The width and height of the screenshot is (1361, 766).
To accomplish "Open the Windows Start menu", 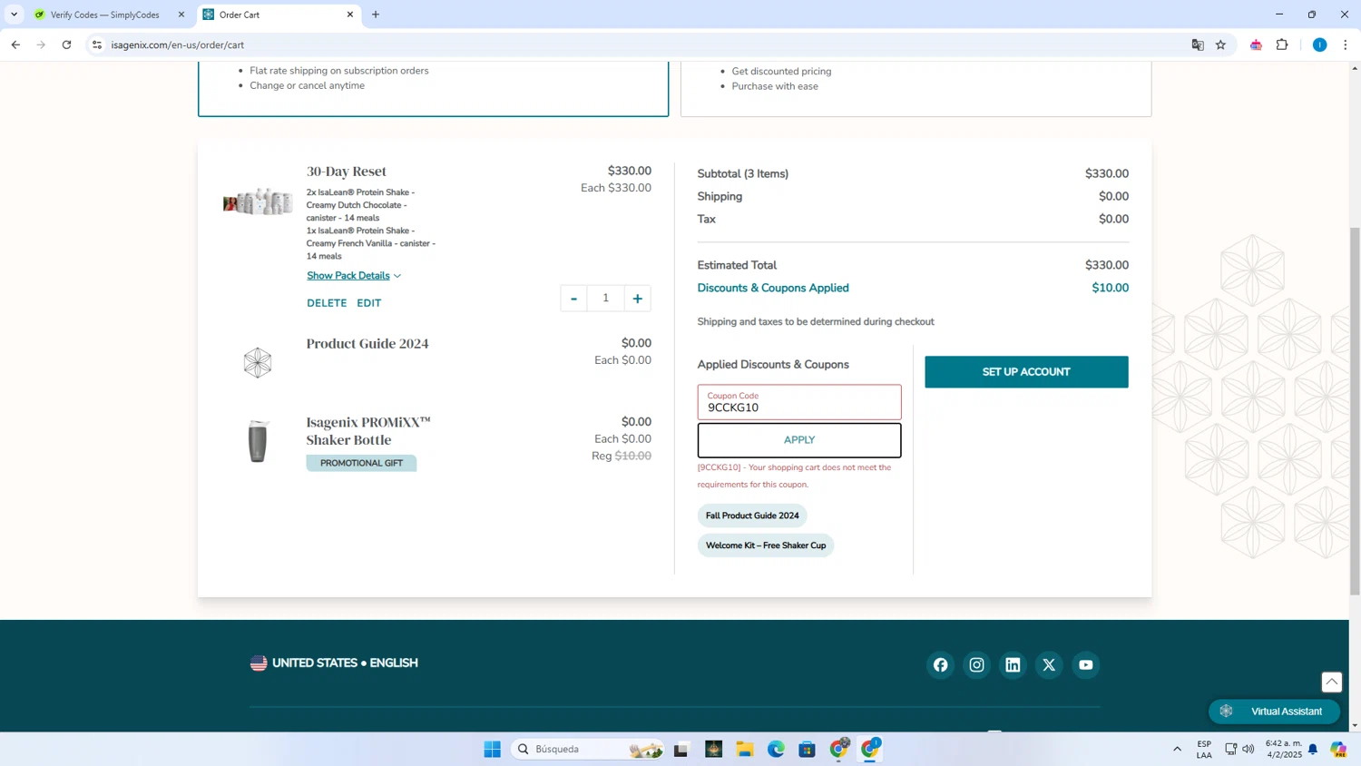I will (492, 749).
